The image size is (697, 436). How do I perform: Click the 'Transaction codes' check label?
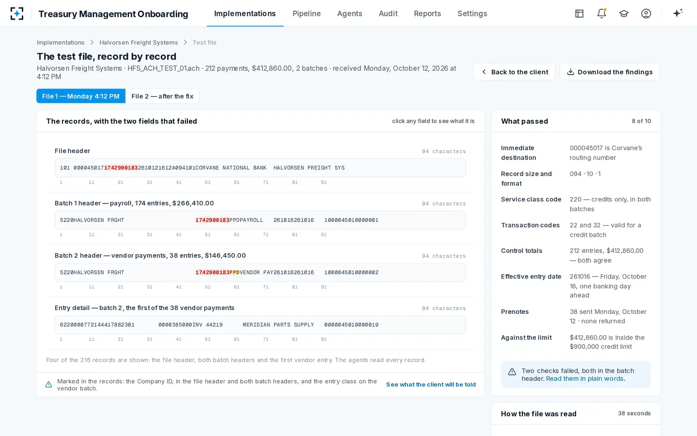pyautogui.click(x=530, y=225)
